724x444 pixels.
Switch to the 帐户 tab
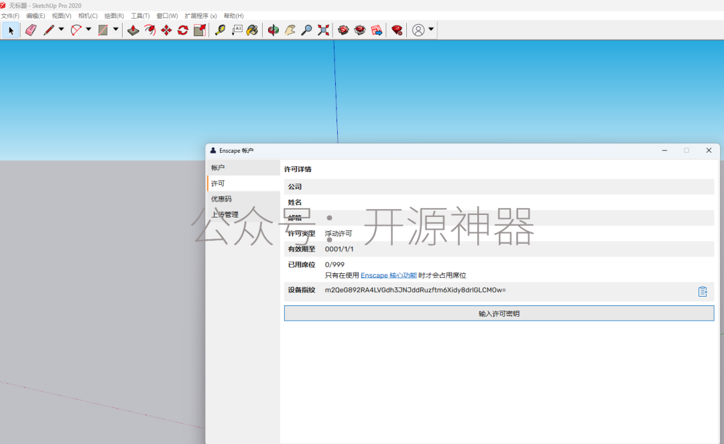[243, 168]
